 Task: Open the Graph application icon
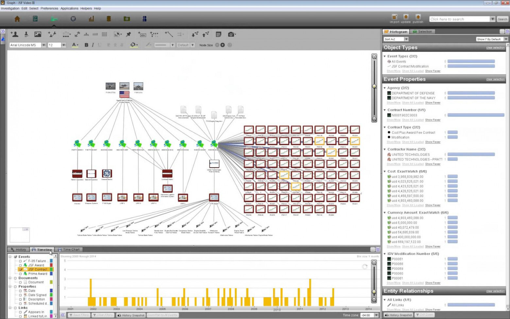click(54, 19)
